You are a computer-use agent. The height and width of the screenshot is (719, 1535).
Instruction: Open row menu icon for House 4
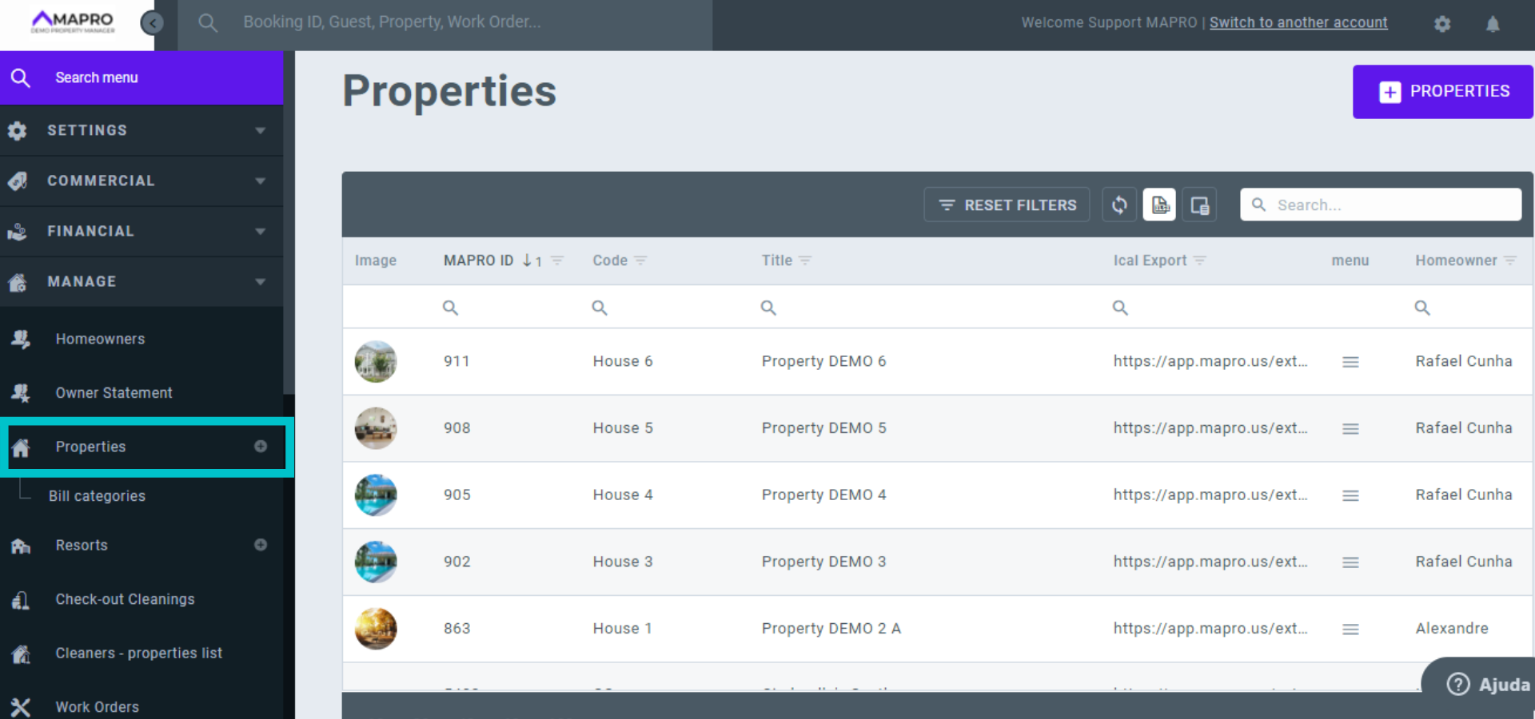1350,495
